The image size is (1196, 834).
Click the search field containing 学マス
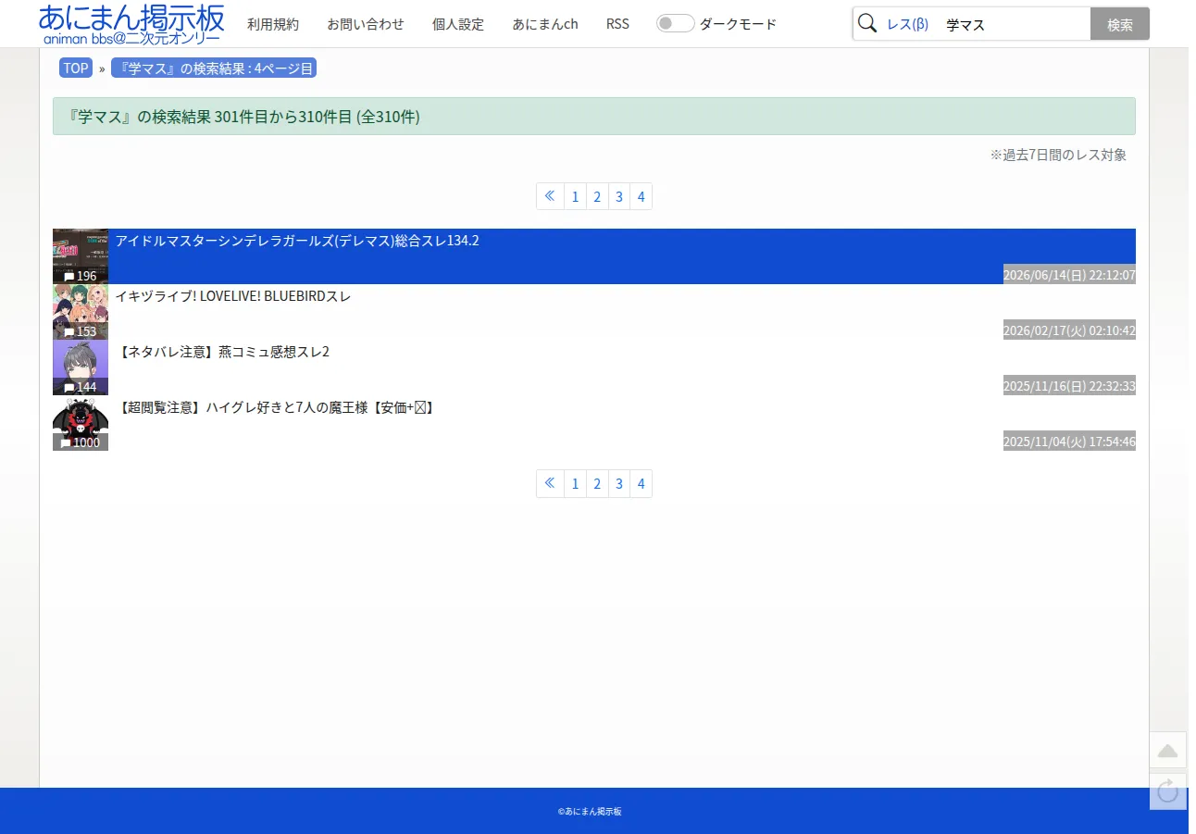[x=1014, y=24]
